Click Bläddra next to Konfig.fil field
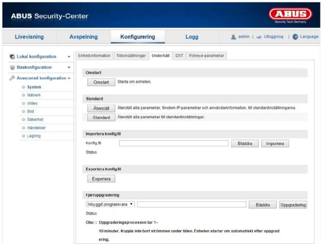This screenshot has height=244, width=321. pyautogui.click(x=245, y=143)
